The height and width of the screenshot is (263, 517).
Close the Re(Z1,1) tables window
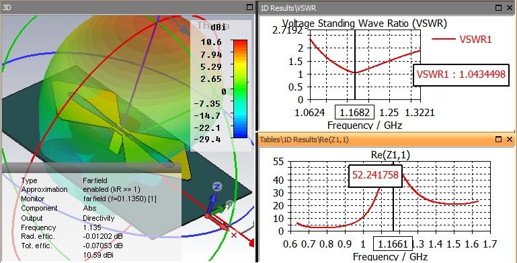point(510,140)
